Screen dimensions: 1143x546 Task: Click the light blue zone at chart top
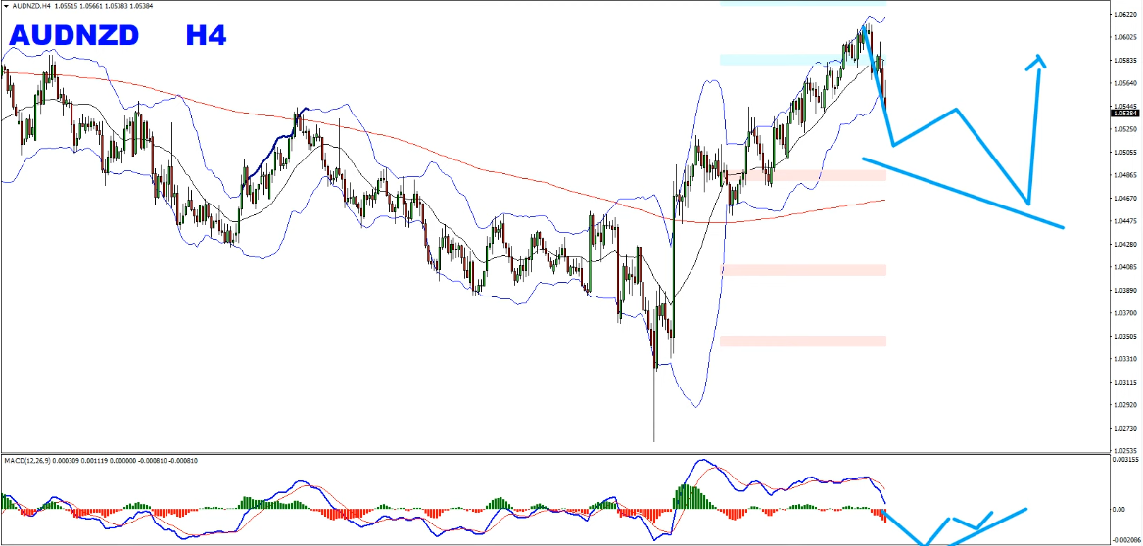[x=803, y=3]
